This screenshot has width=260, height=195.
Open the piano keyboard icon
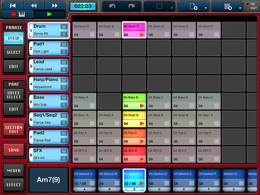tap(22, 14)
